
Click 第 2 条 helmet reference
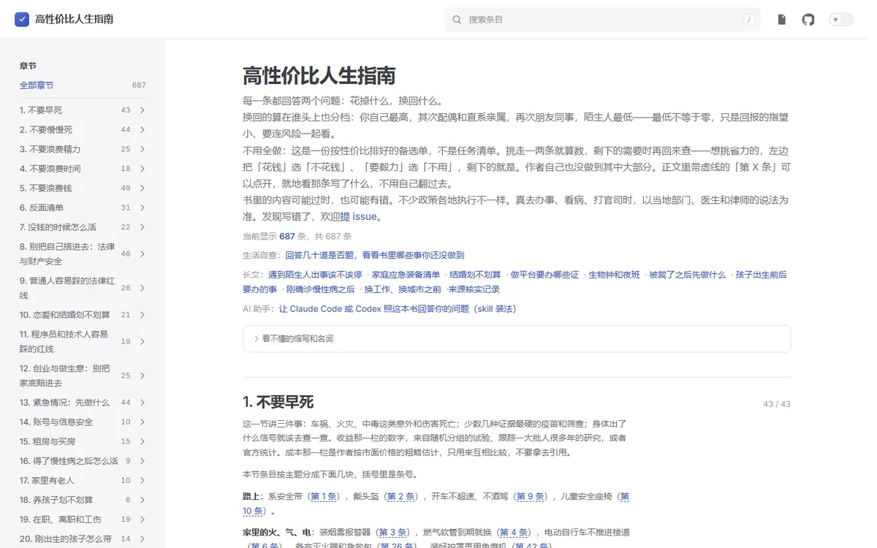pyautogui.click(x=401, y=497)
